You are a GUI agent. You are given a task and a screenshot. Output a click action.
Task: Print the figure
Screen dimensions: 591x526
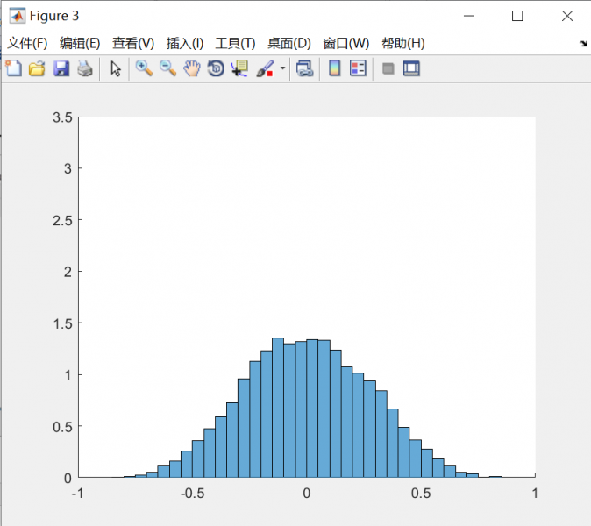(84, 68)
